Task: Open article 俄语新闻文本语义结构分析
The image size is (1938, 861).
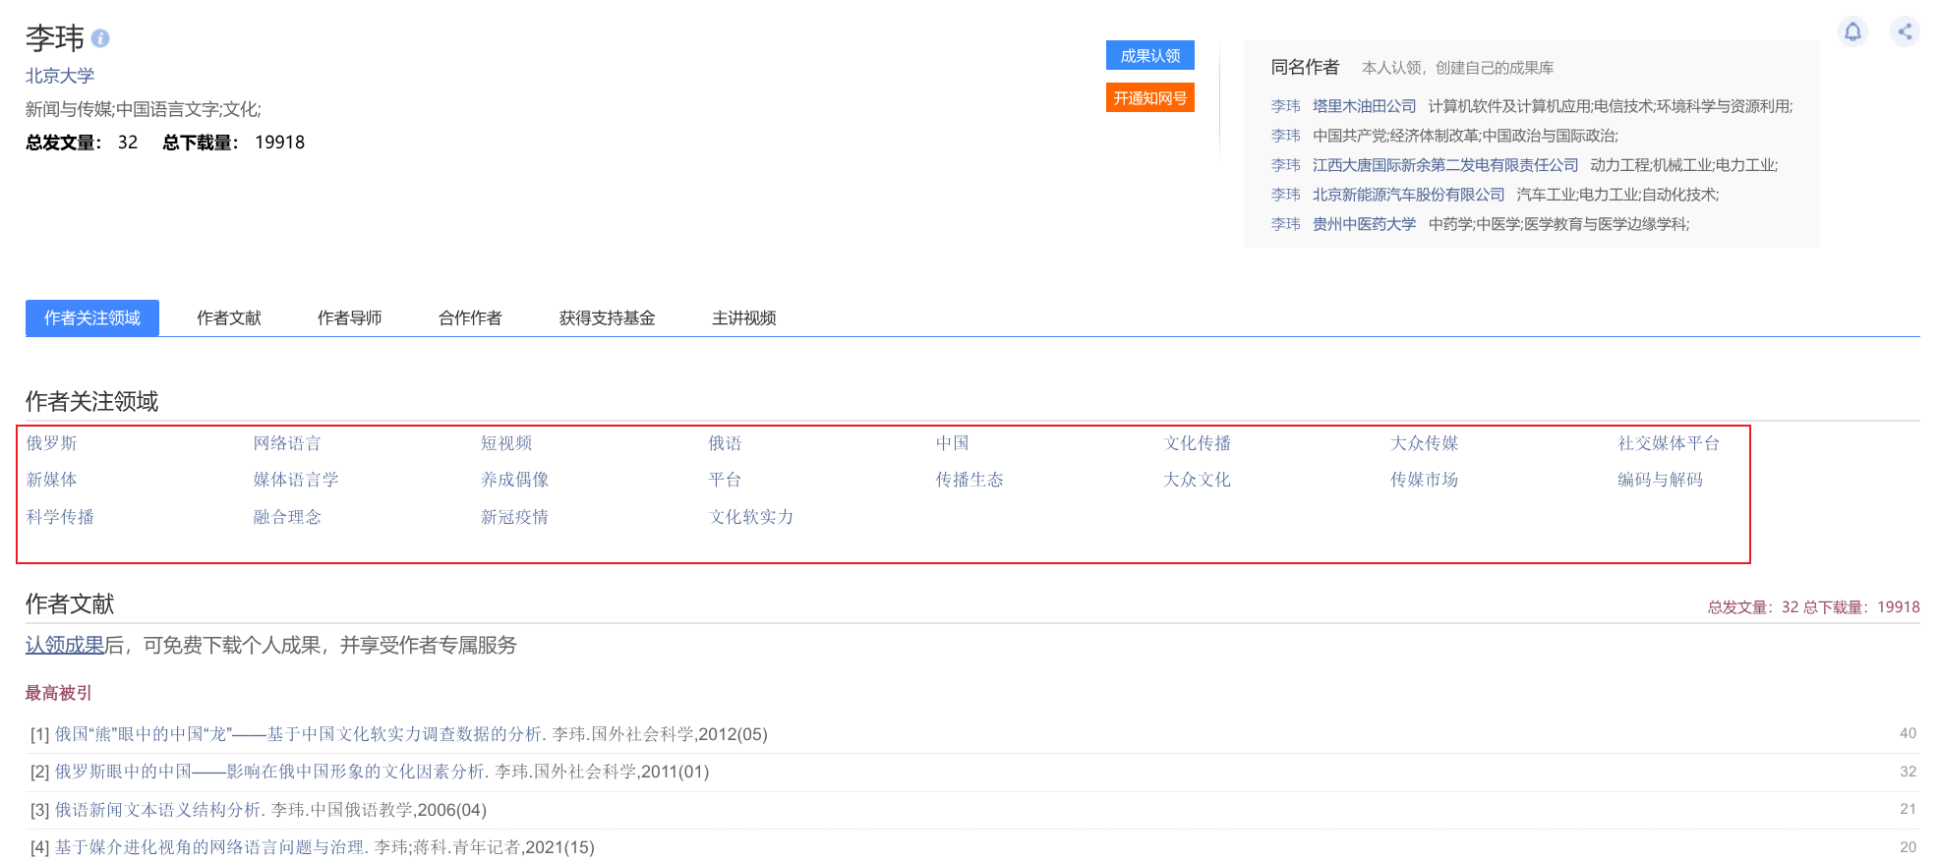Action: click(158, 810)
